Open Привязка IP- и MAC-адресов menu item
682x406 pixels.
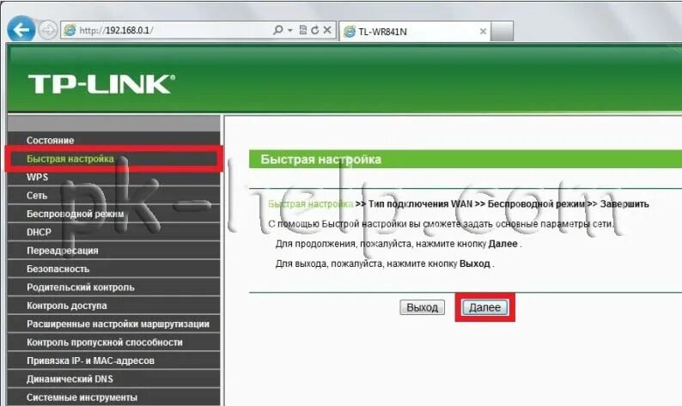pyautogui.click(x=114, y=361)
